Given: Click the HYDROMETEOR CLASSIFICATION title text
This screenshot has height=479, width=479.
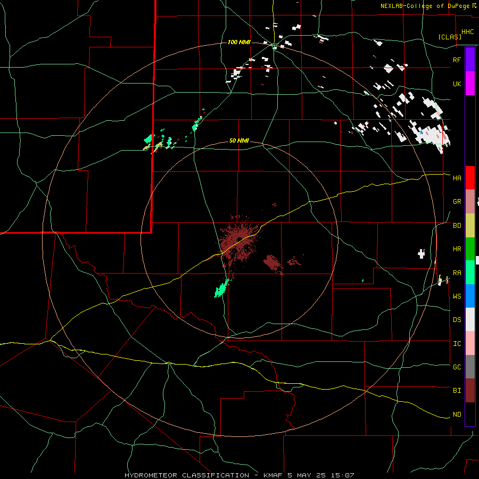Looking at the screenshot, I should [187, 475].
